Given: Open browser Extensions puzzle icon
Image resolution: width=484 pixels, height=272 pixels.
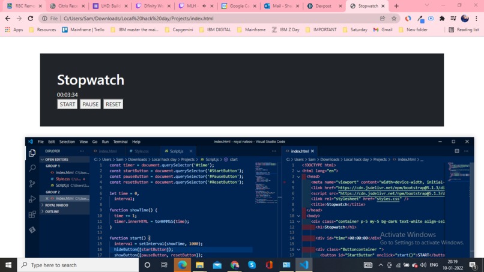Looking at the screenshot, I should 442,19.
